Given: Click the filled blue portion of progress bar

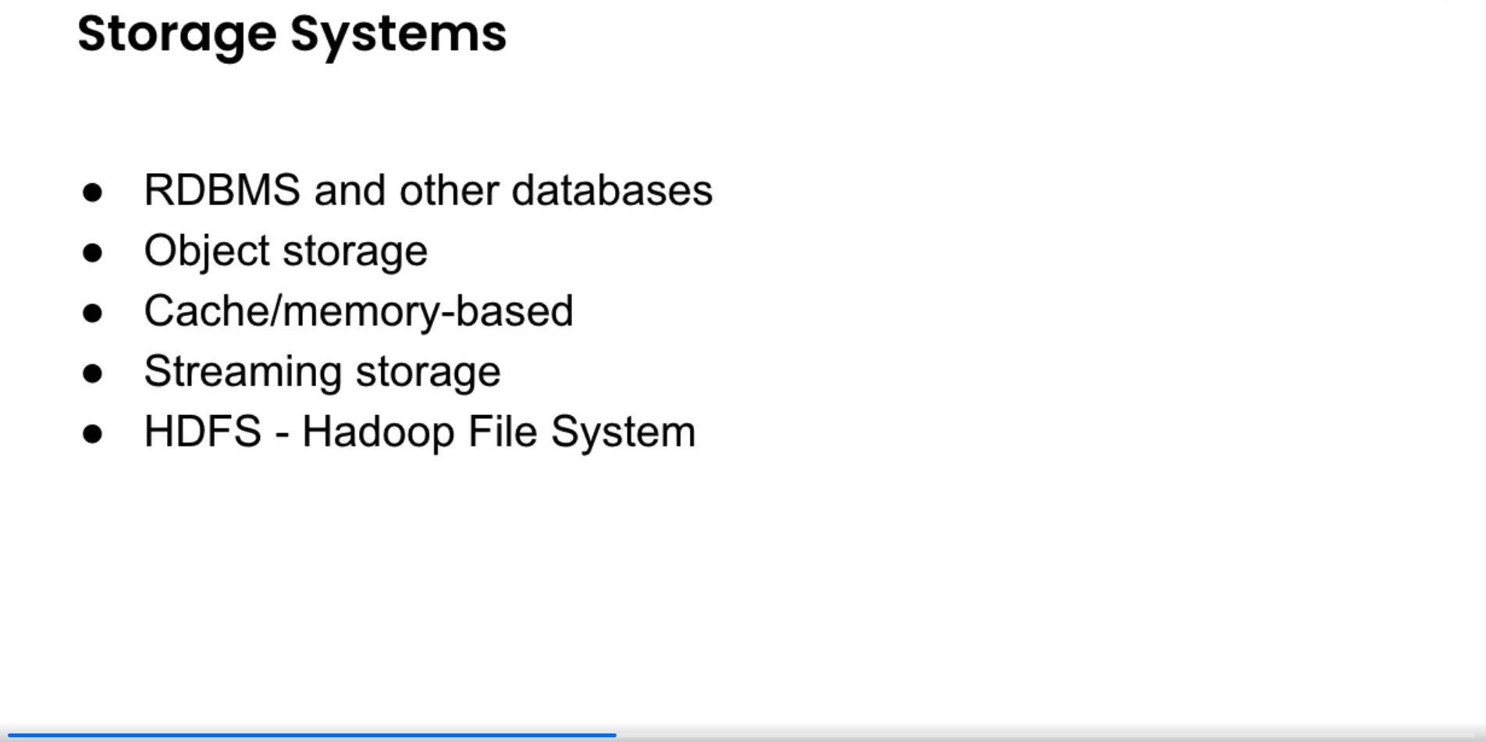Looking at the screenshot, I should [312, 735].
